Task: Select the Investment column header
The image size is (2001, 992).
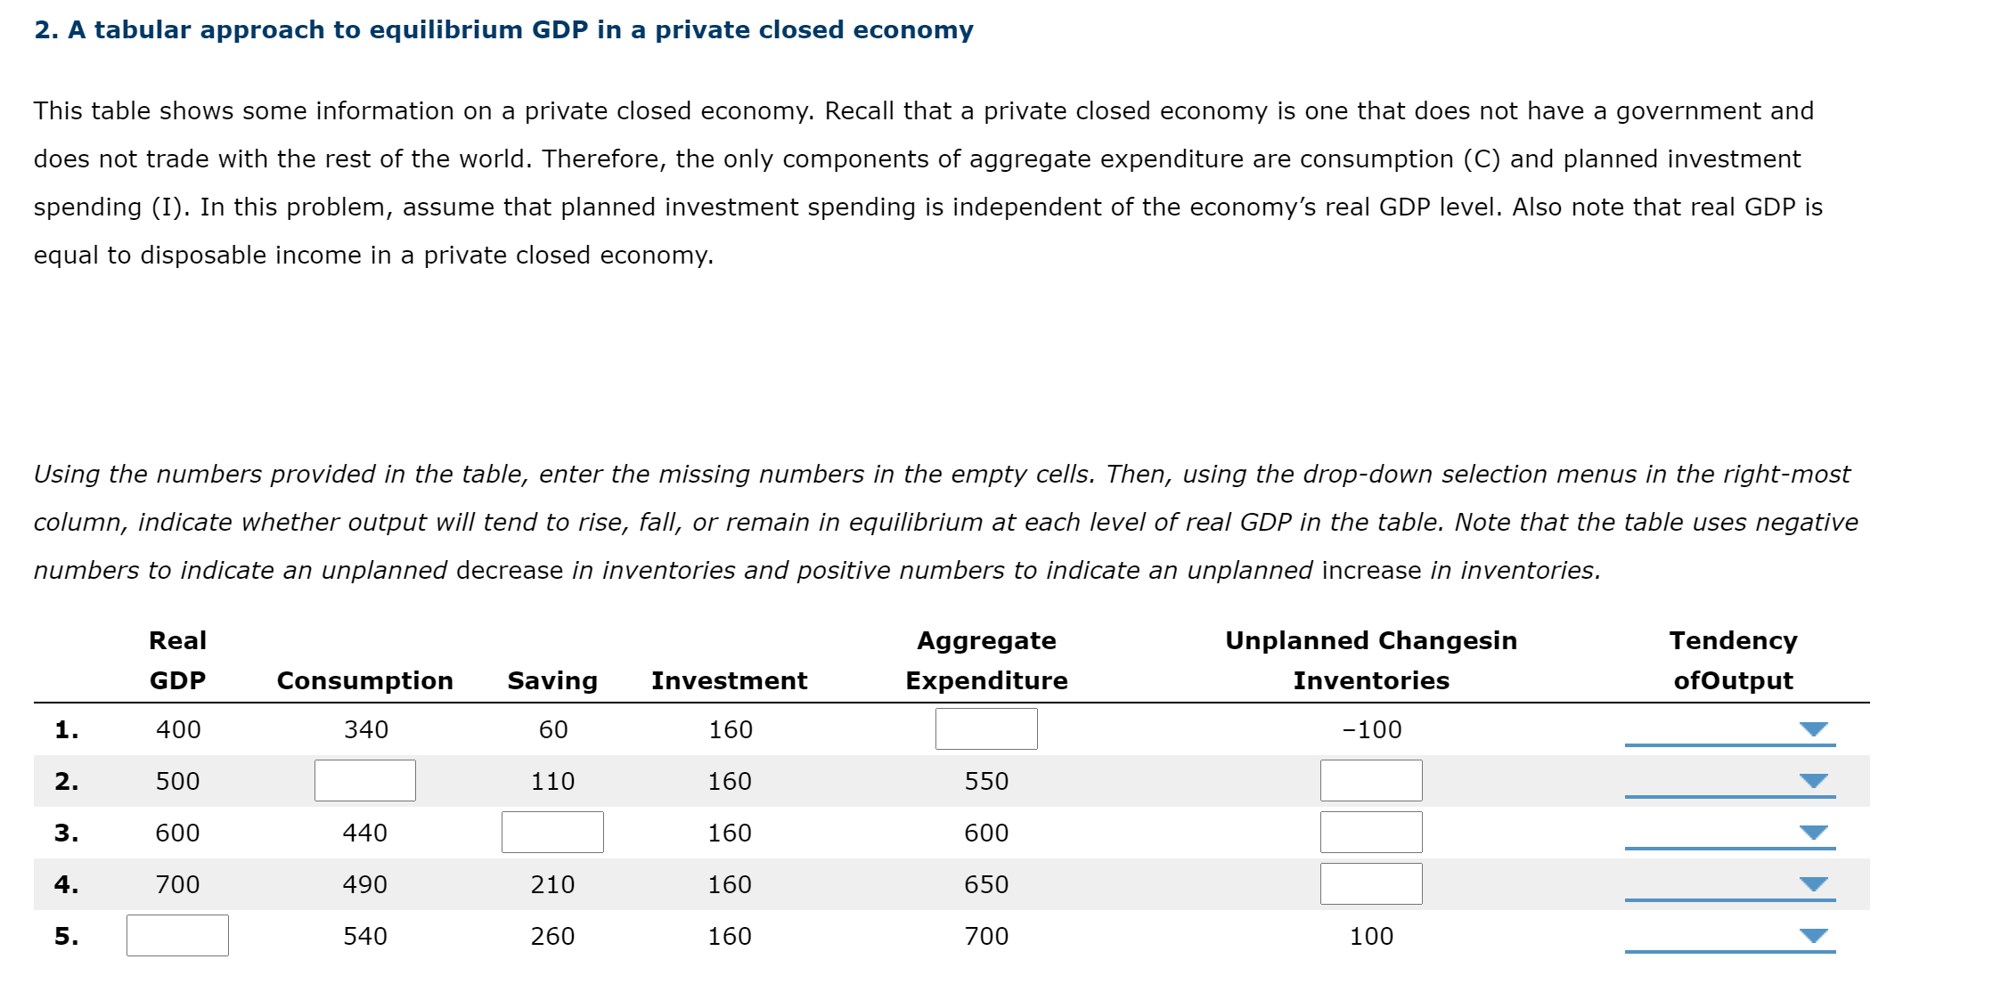Action: 729,680
